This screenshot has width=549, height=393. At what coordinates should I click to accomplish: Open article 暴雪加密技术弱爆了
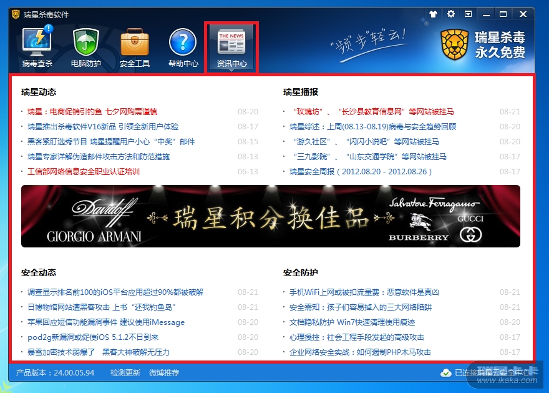pos(99,352)
